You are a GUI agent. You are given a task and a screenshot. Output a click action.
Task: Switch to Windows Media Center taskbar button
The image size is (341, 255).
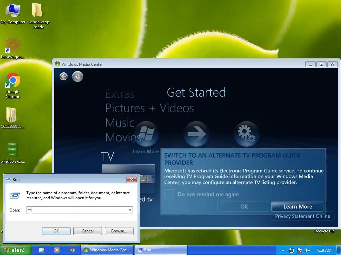(x=107, y=250)
